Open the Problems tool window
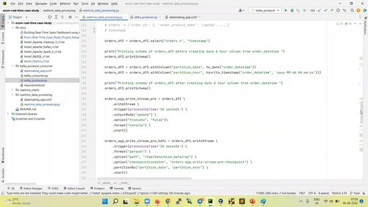The width and height of the screenshot is (368, 207). pos(97,188)
